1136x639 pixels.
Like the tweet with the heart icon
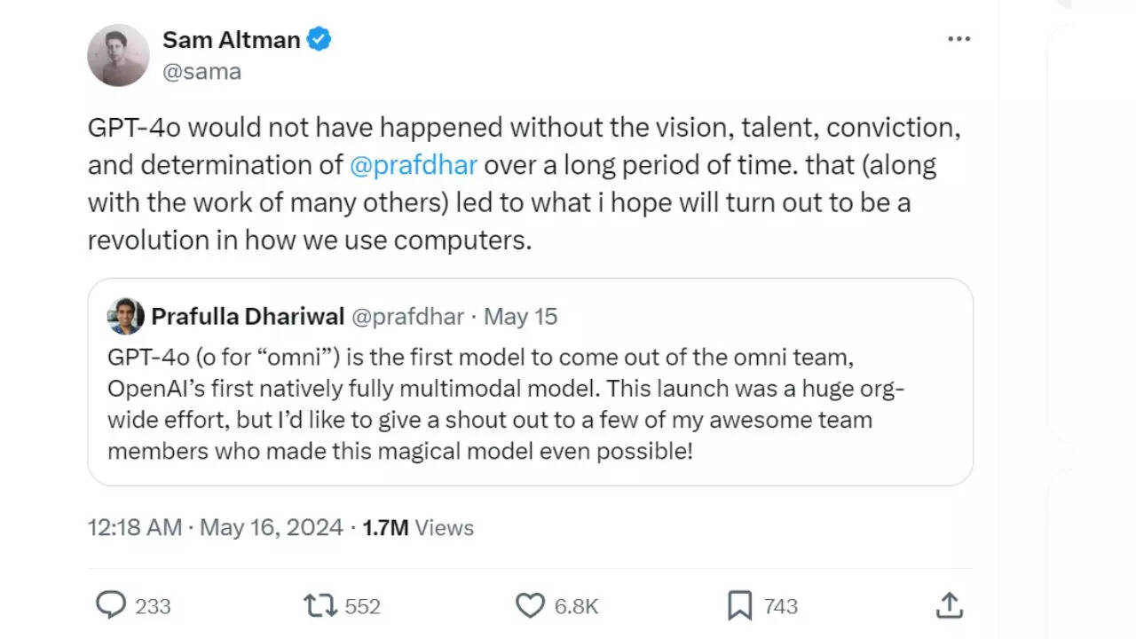tap(530, 605)
